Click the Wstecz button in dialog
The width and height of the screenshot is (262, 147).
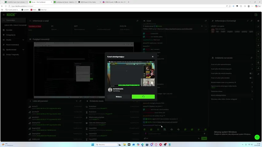click(119, 97)
